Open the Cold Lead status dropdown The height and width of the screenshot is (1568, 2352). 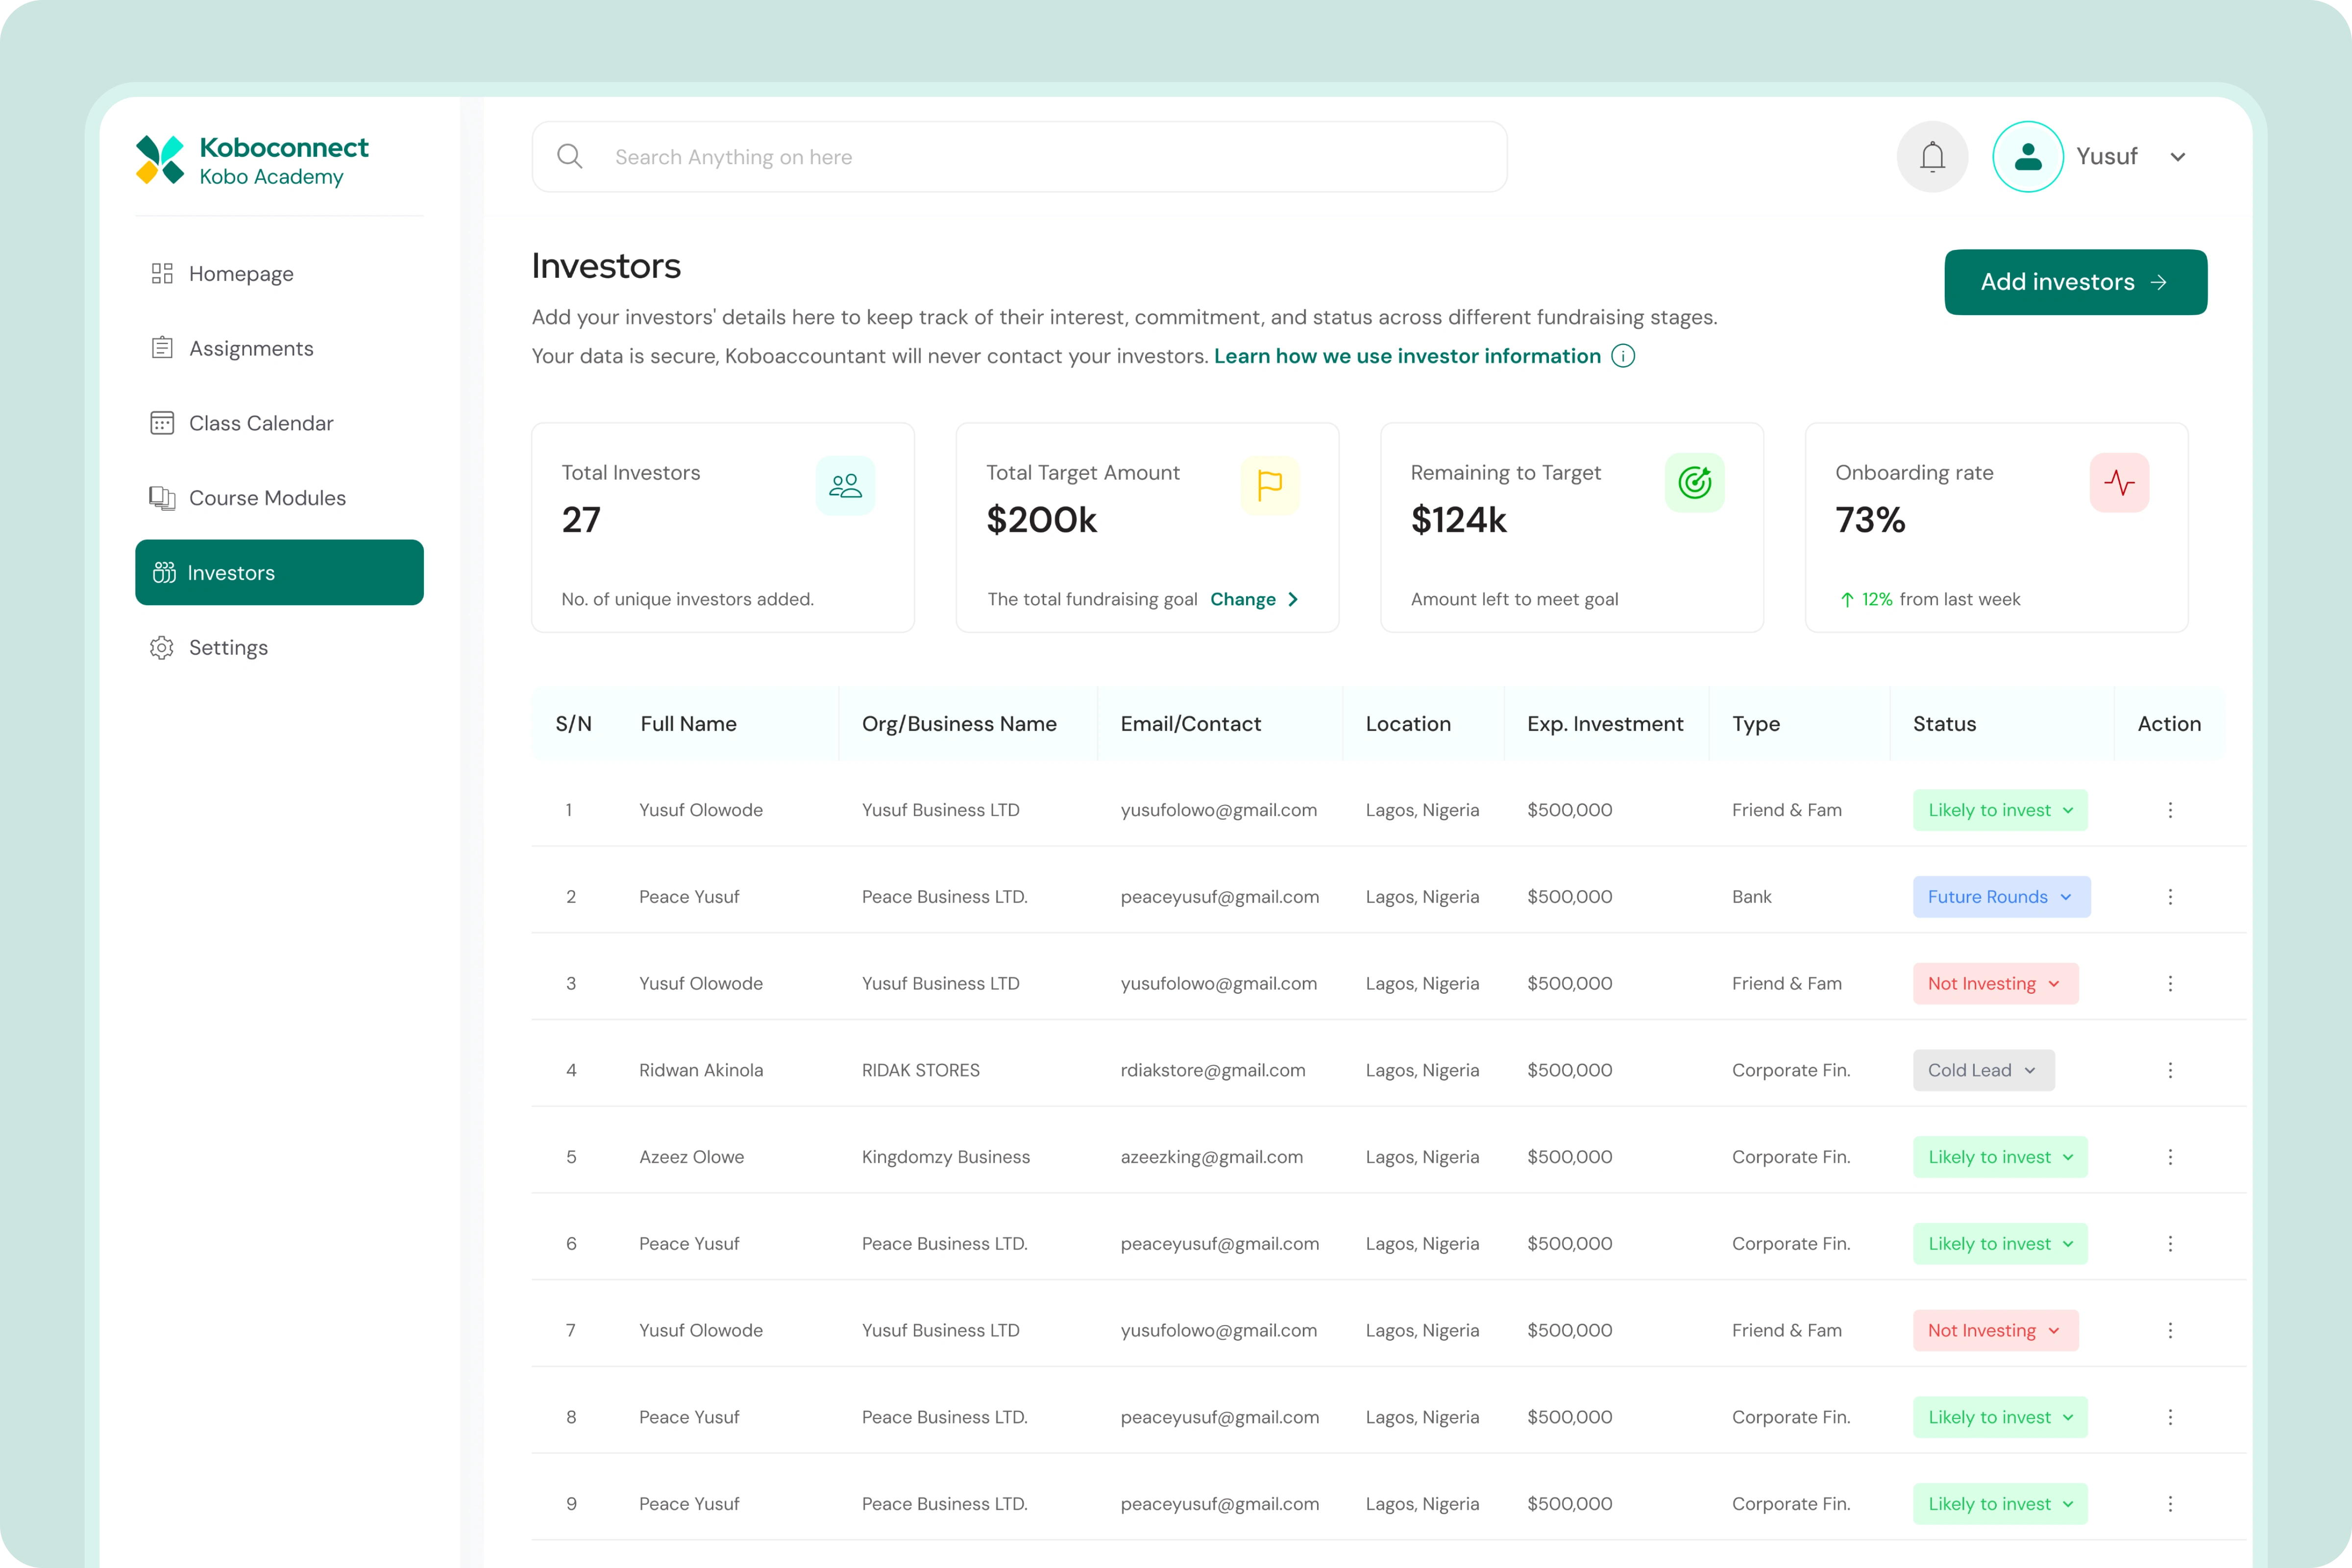click(x=1983, y=1070)
